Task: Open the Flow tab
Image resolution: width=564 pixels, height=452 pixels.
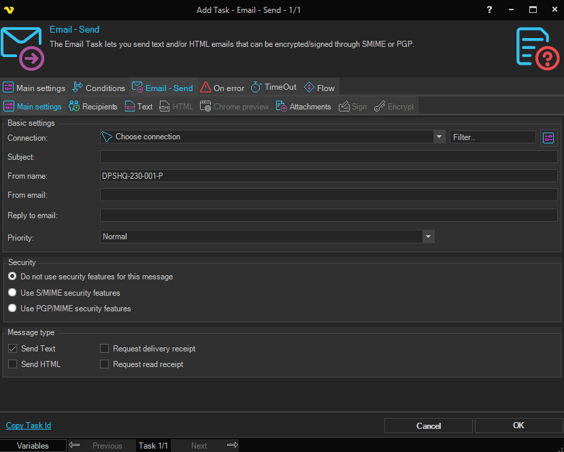Action: (x=319, y=88)
